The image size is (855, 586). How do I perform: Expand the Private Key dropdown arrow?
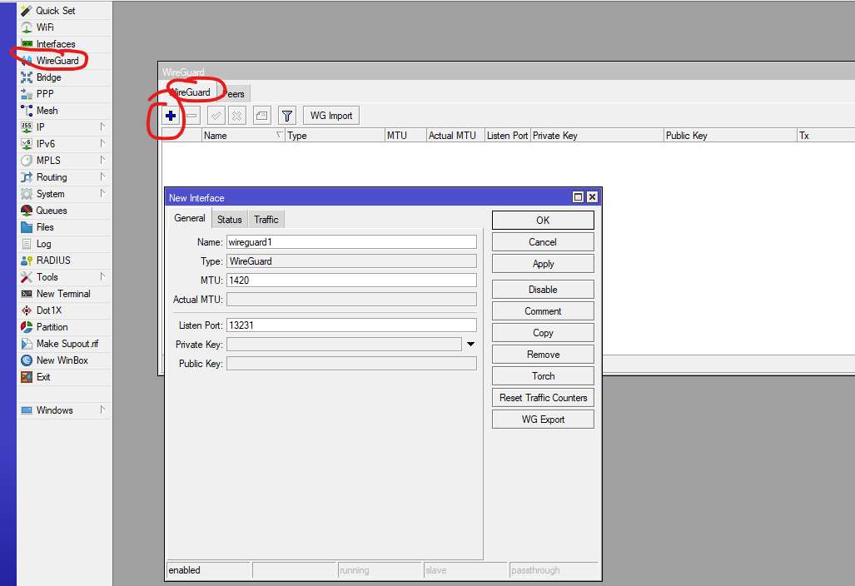pos(470,345)
